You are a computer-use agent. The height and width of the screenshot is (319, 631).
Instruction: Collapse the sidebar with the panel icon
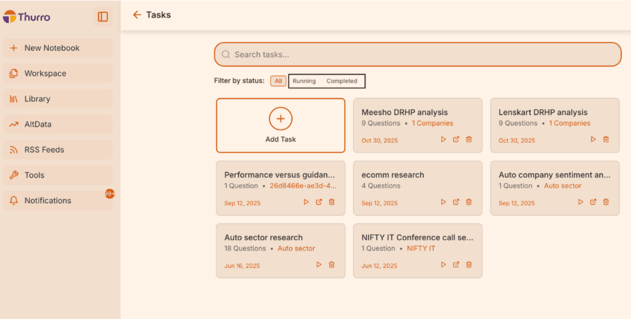103,17
